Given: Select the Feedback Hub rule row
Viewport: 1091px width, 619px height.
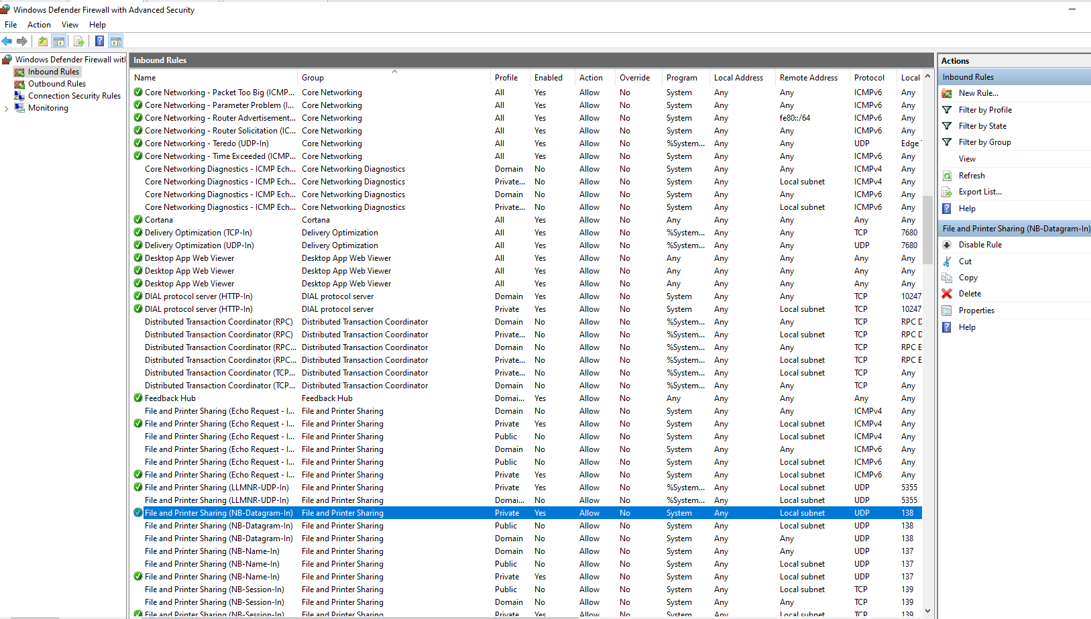Looking at the screenshot, I should 526,398.
